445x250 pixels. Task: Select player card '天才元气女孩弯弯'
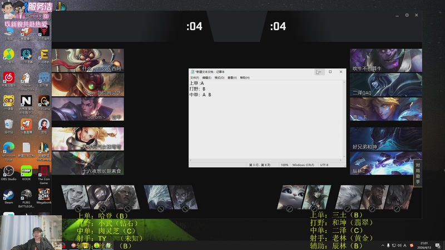(88, 139)
